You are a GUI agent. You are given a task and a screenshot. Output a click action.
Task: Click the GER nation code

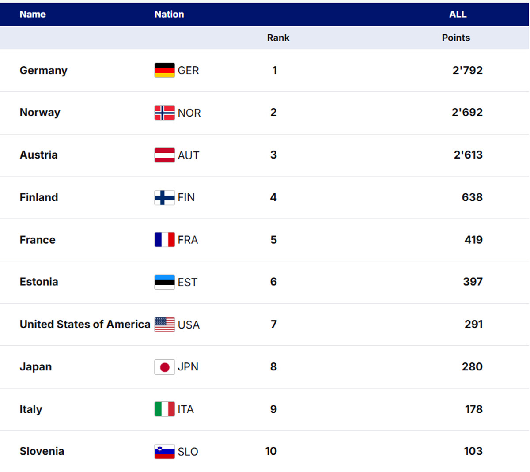pyautogui.click(x=188, y=71)
